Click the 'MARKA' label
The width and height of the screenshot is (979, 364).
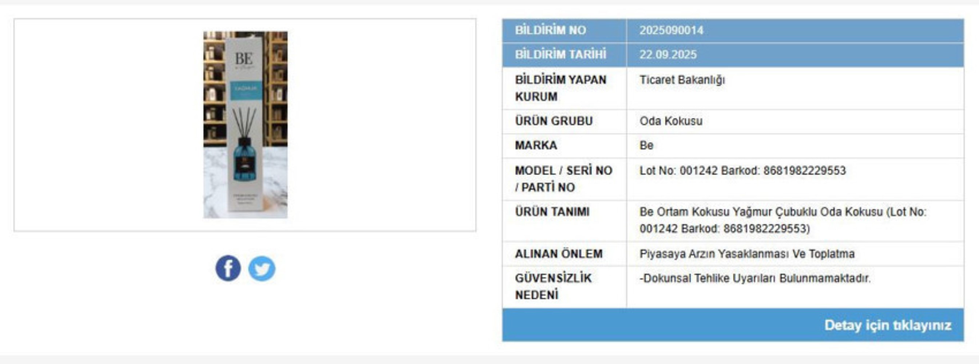pyautogui.click(x=536, y=146)
